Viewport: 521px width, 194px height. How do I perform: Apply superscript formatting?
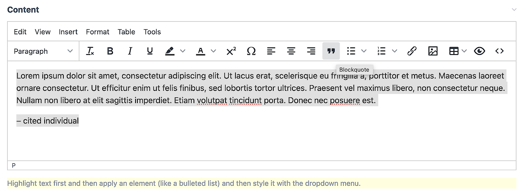click(231, 51)
